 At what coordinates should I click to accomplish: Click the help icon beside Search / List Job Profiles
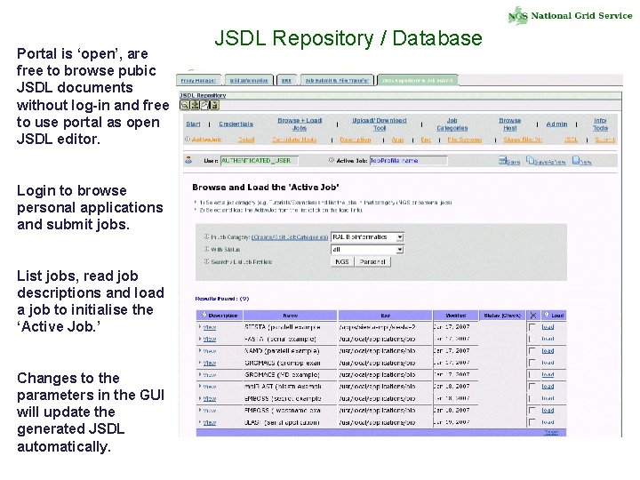tap(206, 261)
